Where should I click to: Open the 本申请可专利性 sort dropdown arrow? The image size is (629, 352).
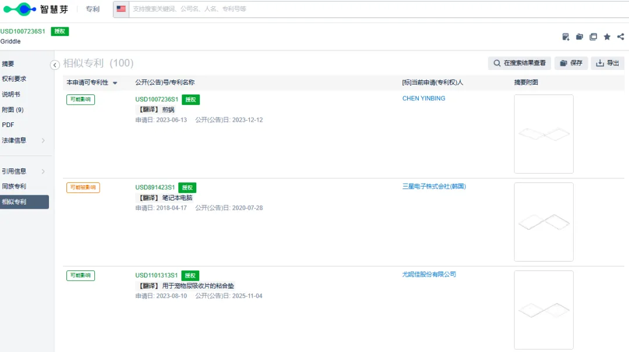point(115,83)
